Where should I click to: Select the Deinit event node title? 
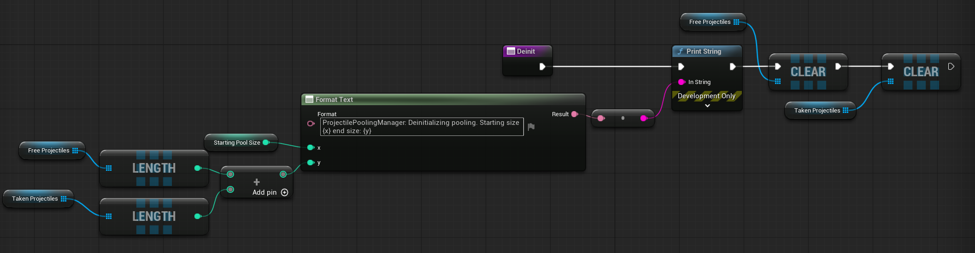[526, 51]
